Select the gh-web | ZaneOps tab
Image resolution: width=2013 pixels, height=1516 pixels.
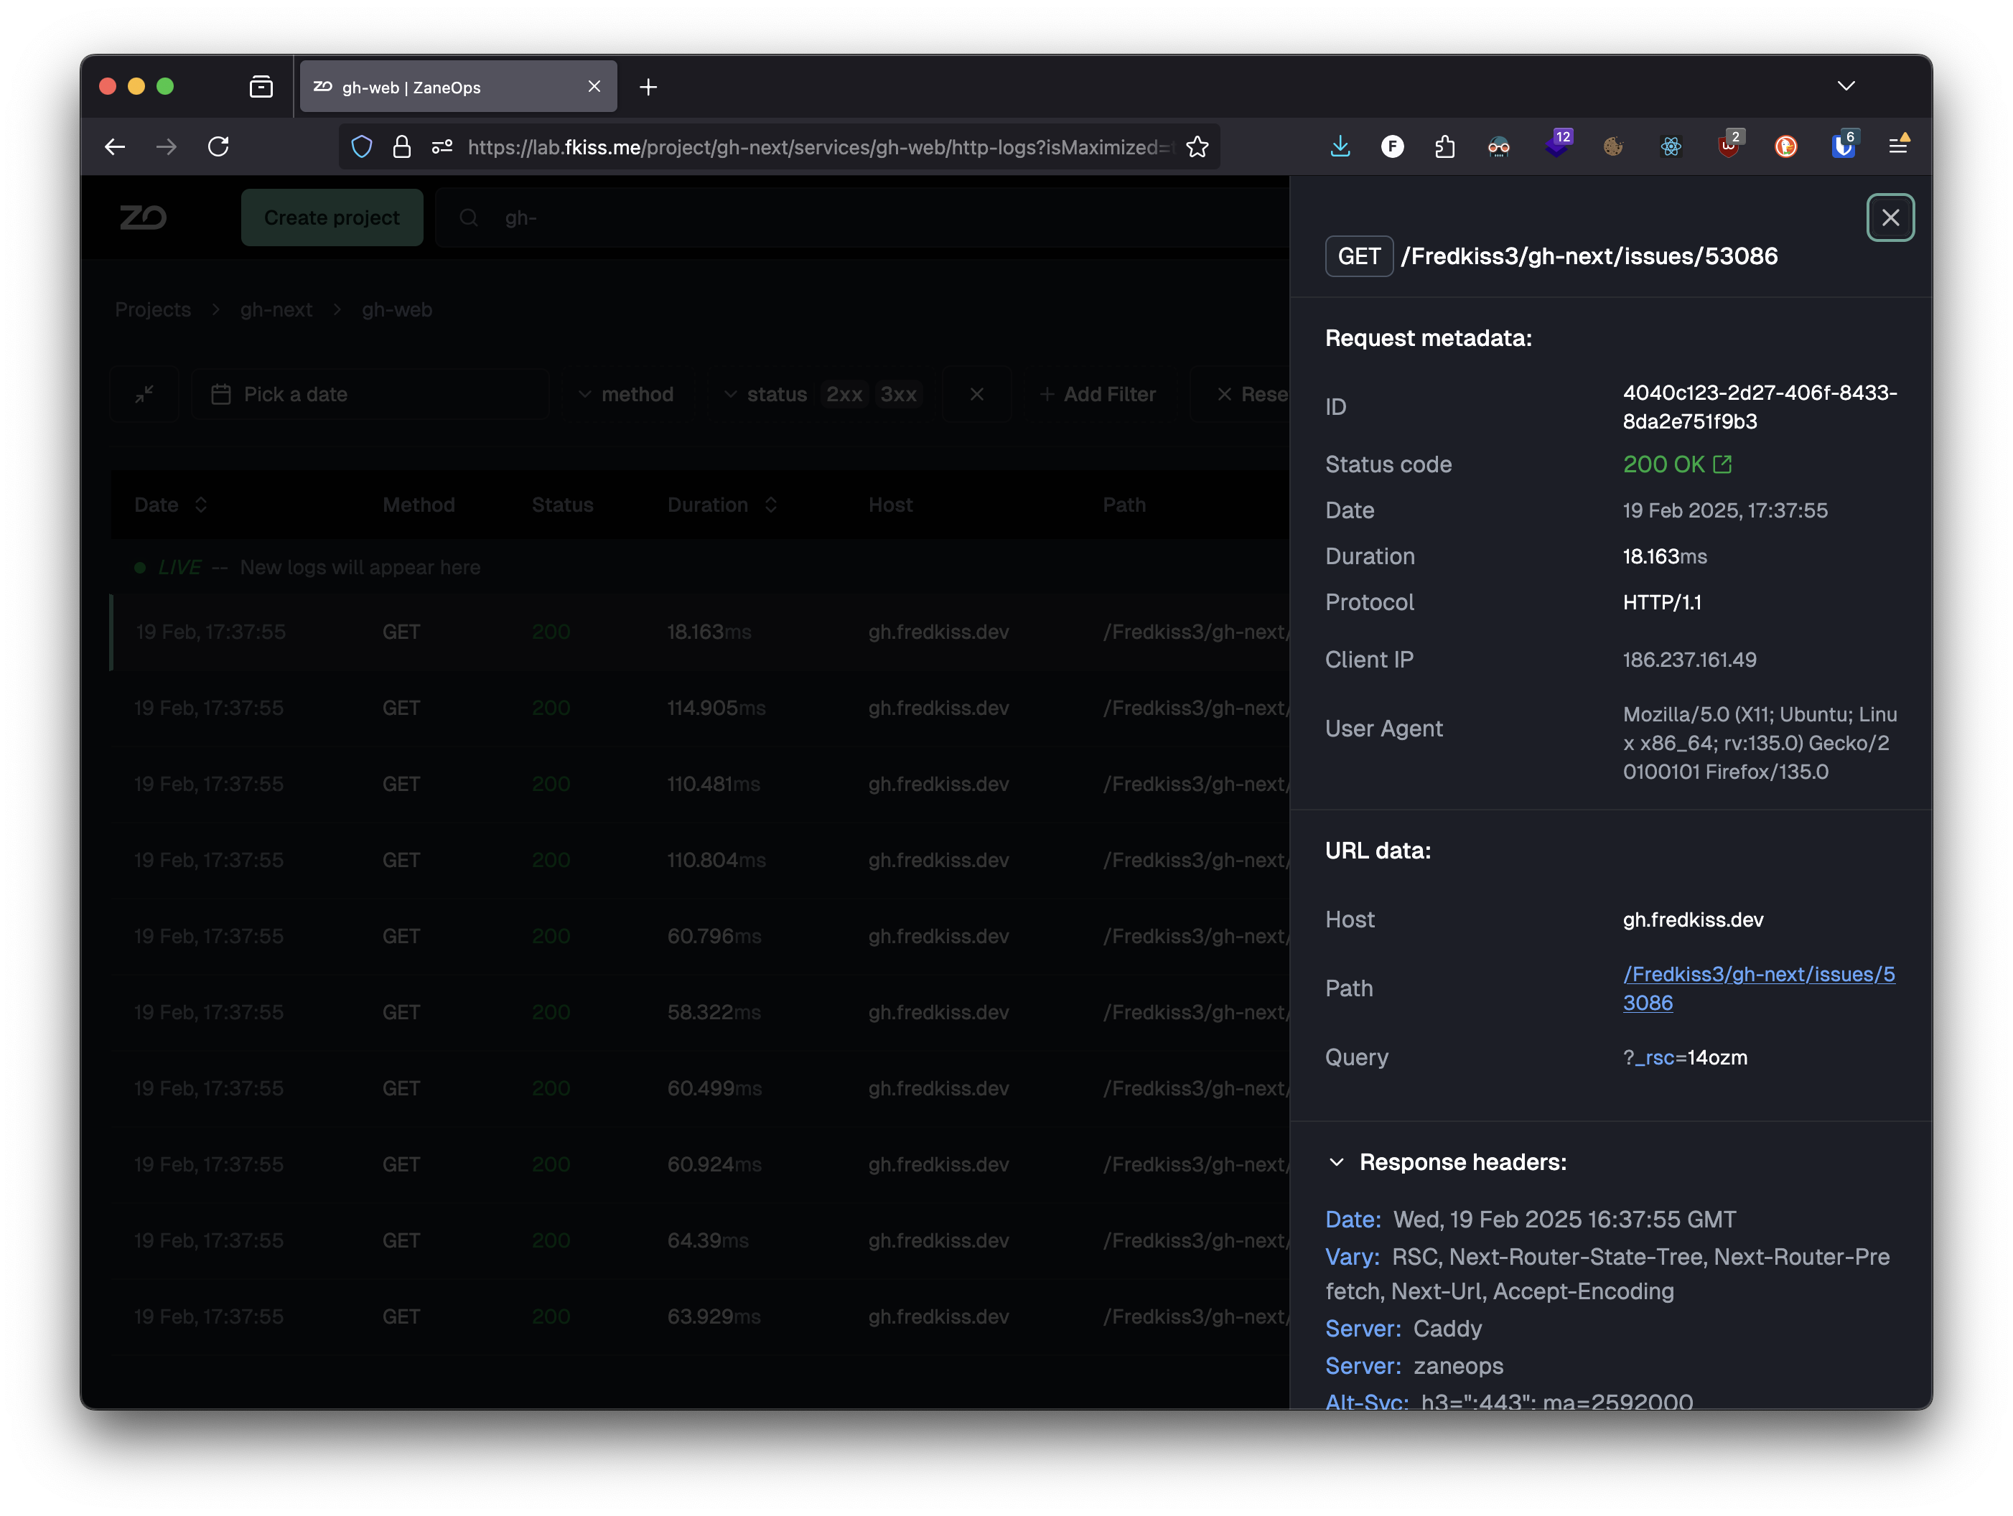(458, 86)
